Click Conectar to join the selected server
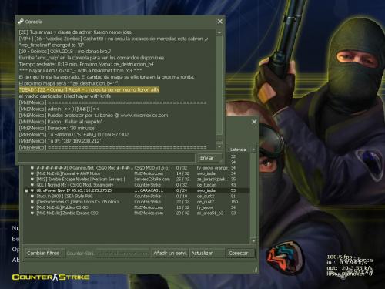Image resolution: width=385 pixels, height=289 pixels. pos(240,254)
